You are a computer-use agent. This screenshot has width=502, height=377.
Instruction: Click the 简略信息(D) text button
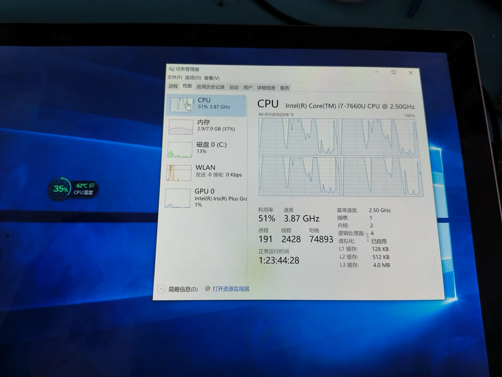click(183, 289)
